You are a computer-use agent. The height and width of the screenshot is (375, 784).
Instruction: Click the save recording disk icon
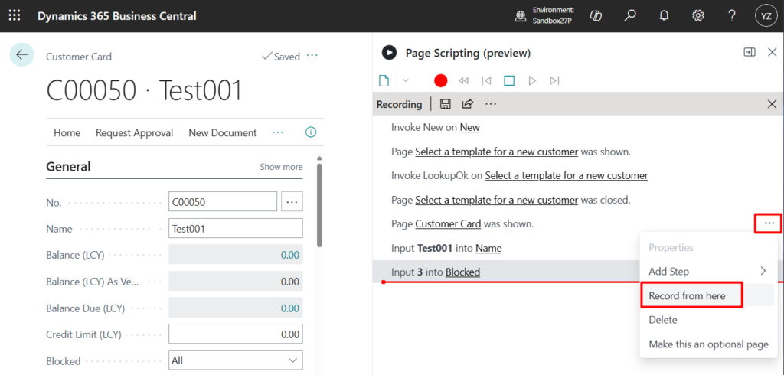pyautogui.click(x=445, y=104)
